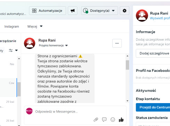Image resolution: width=170 pixels, height=126 pixels.
Task: Click the clock availability status icon
Action: [x=86, y=11]
